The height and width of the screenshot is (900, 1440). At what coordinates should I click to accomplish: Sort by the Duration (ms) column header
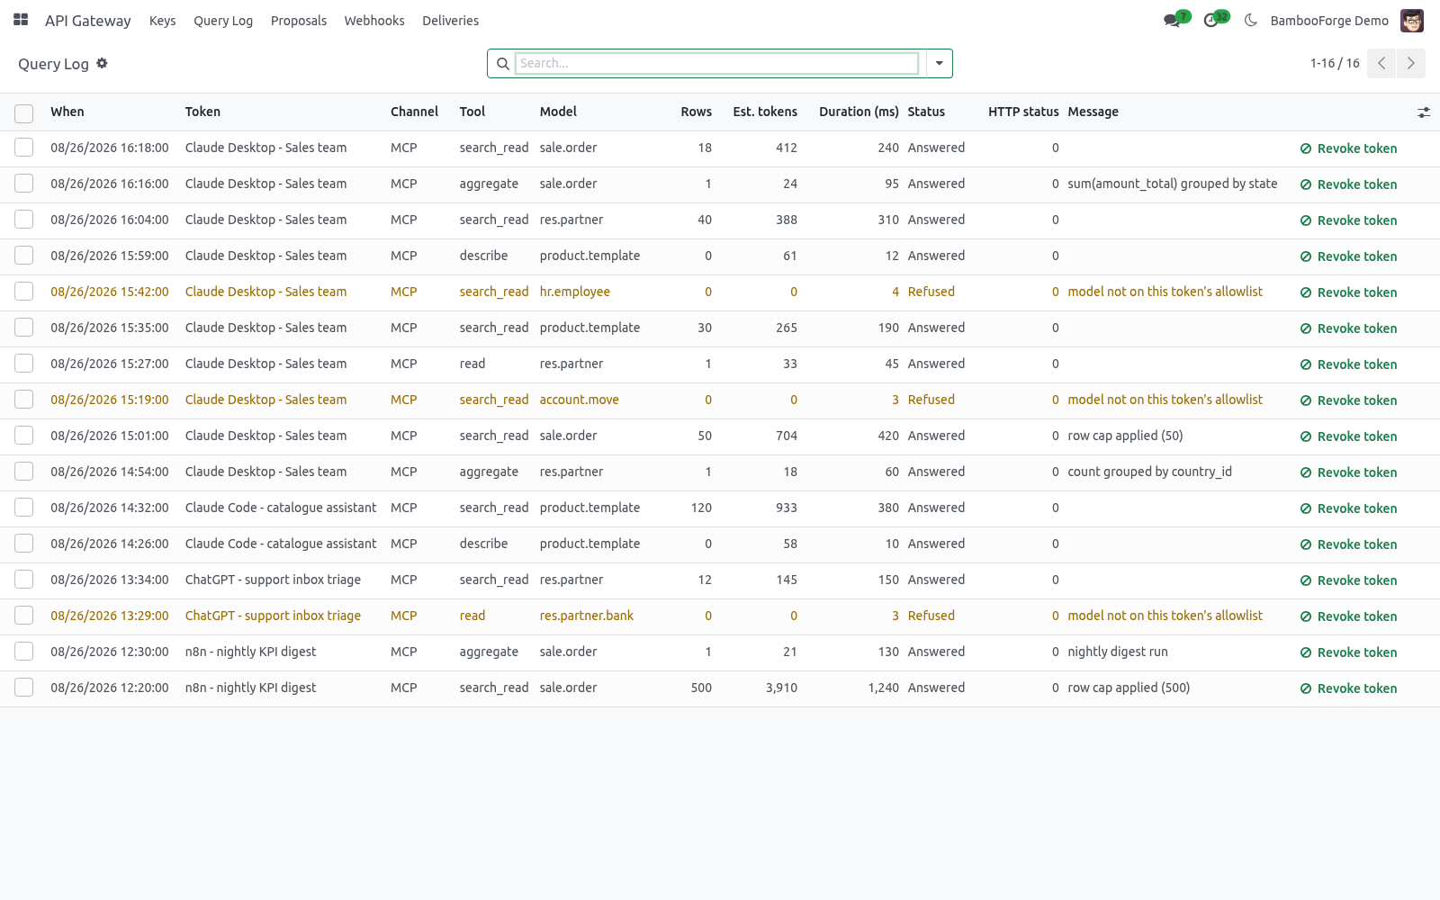pos(859,112)
